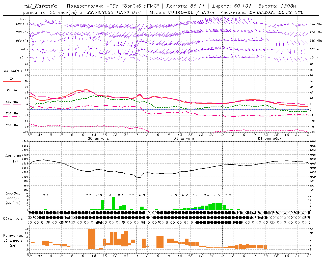Click 'Рассчитано: 29.08.2025 22:39 UTC' timestamp
323x258 pixels.
(262, 12)
